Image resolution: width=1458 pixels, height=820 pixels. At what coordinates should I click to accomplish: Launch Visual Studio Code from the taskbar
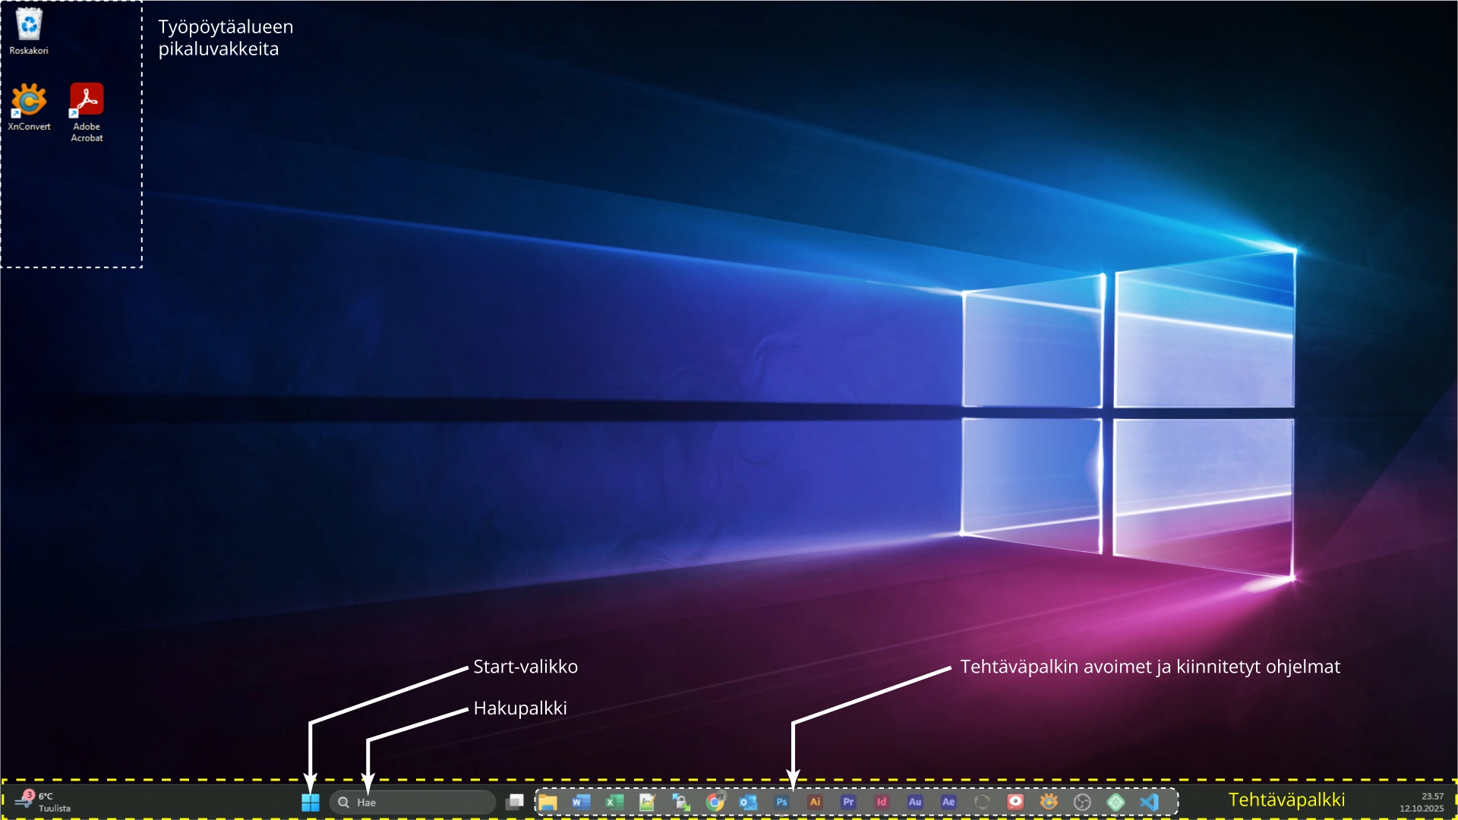pyautogui.click(x=1149, y=802)
